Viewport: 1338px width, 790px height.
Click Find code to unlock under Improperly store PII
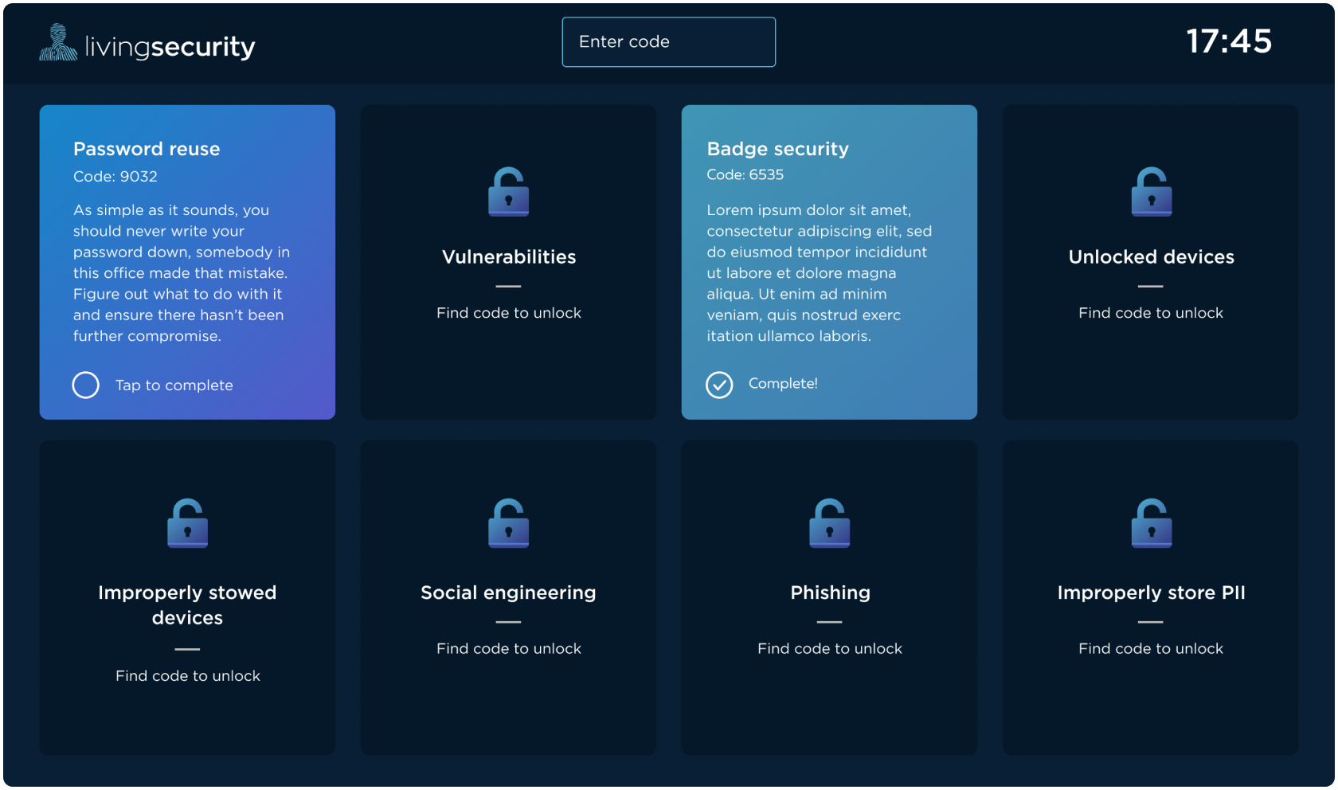point(1151,649)
